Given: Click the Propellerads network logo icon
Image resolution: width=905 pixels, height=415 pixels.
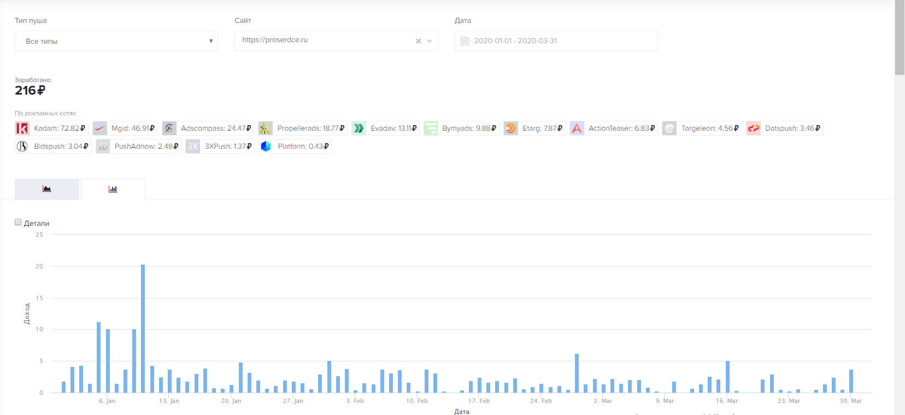Looking at the screenshot, I should [x=265, y=128].
